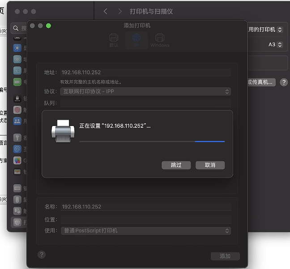Open Wallpaper flower icon in sidebar
The image size is (290, 269).
pos(17,59)
